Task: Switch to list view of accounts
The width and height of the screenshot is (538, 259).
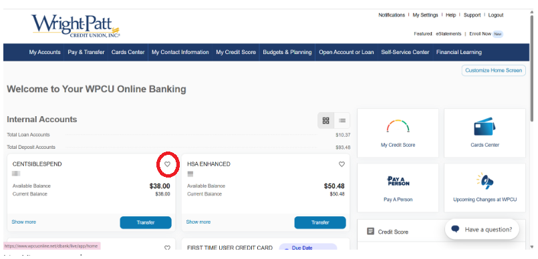Action: 342,120
